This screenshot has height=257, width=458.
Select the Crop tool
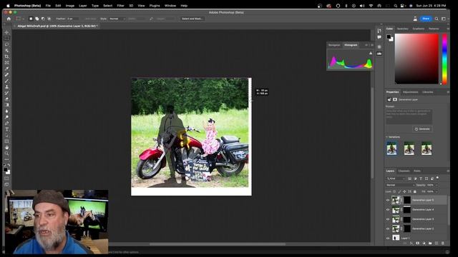[6, 56]
